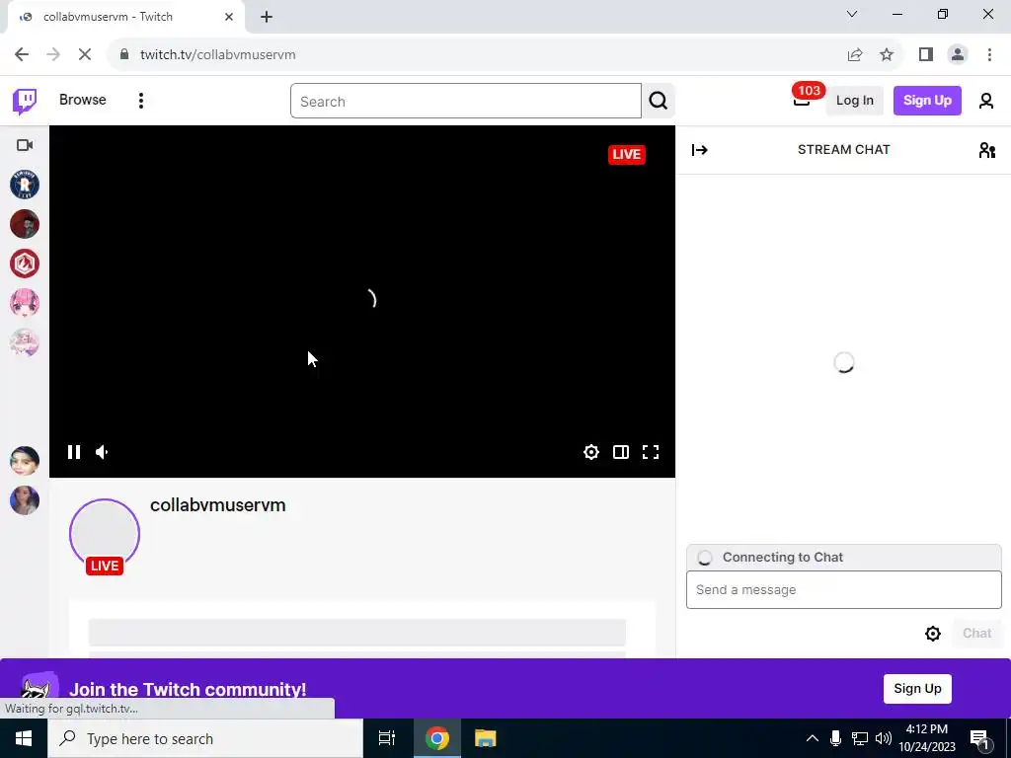Open the Windows Start menu
Screen dimensions: 1011x758
coord(24,738)
